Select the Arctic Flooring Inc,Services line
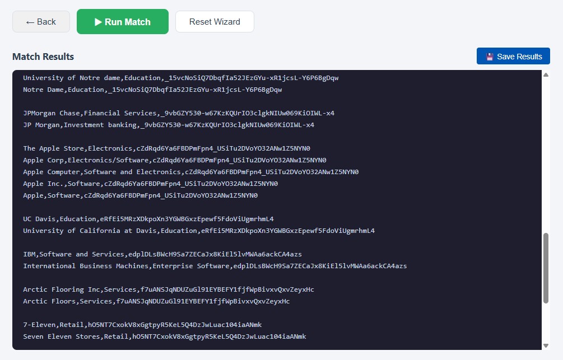This screenshot has height=360, width=563. tap(169, 289)
